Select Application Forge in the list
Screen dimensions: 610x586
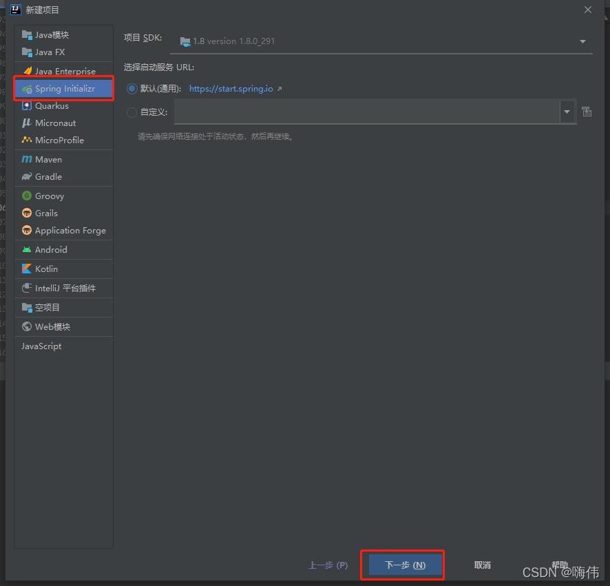63,231
